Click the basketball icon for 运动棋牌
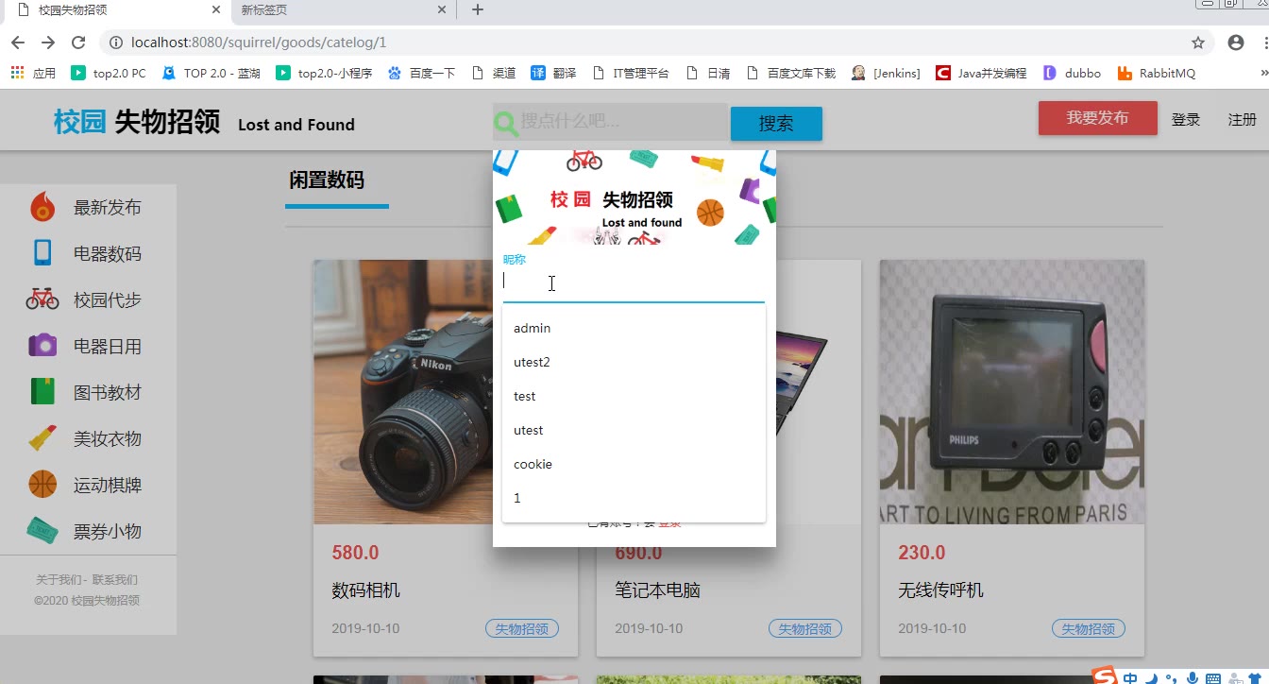Image resolution: width=1269 pixels, height=684 pixels. [x=42, y=485]
